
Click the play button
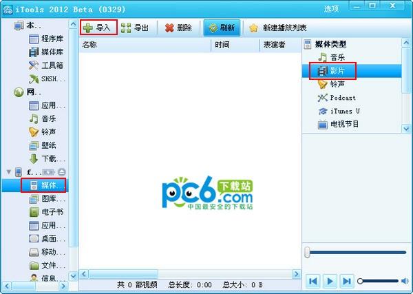(x=330, y=281)
